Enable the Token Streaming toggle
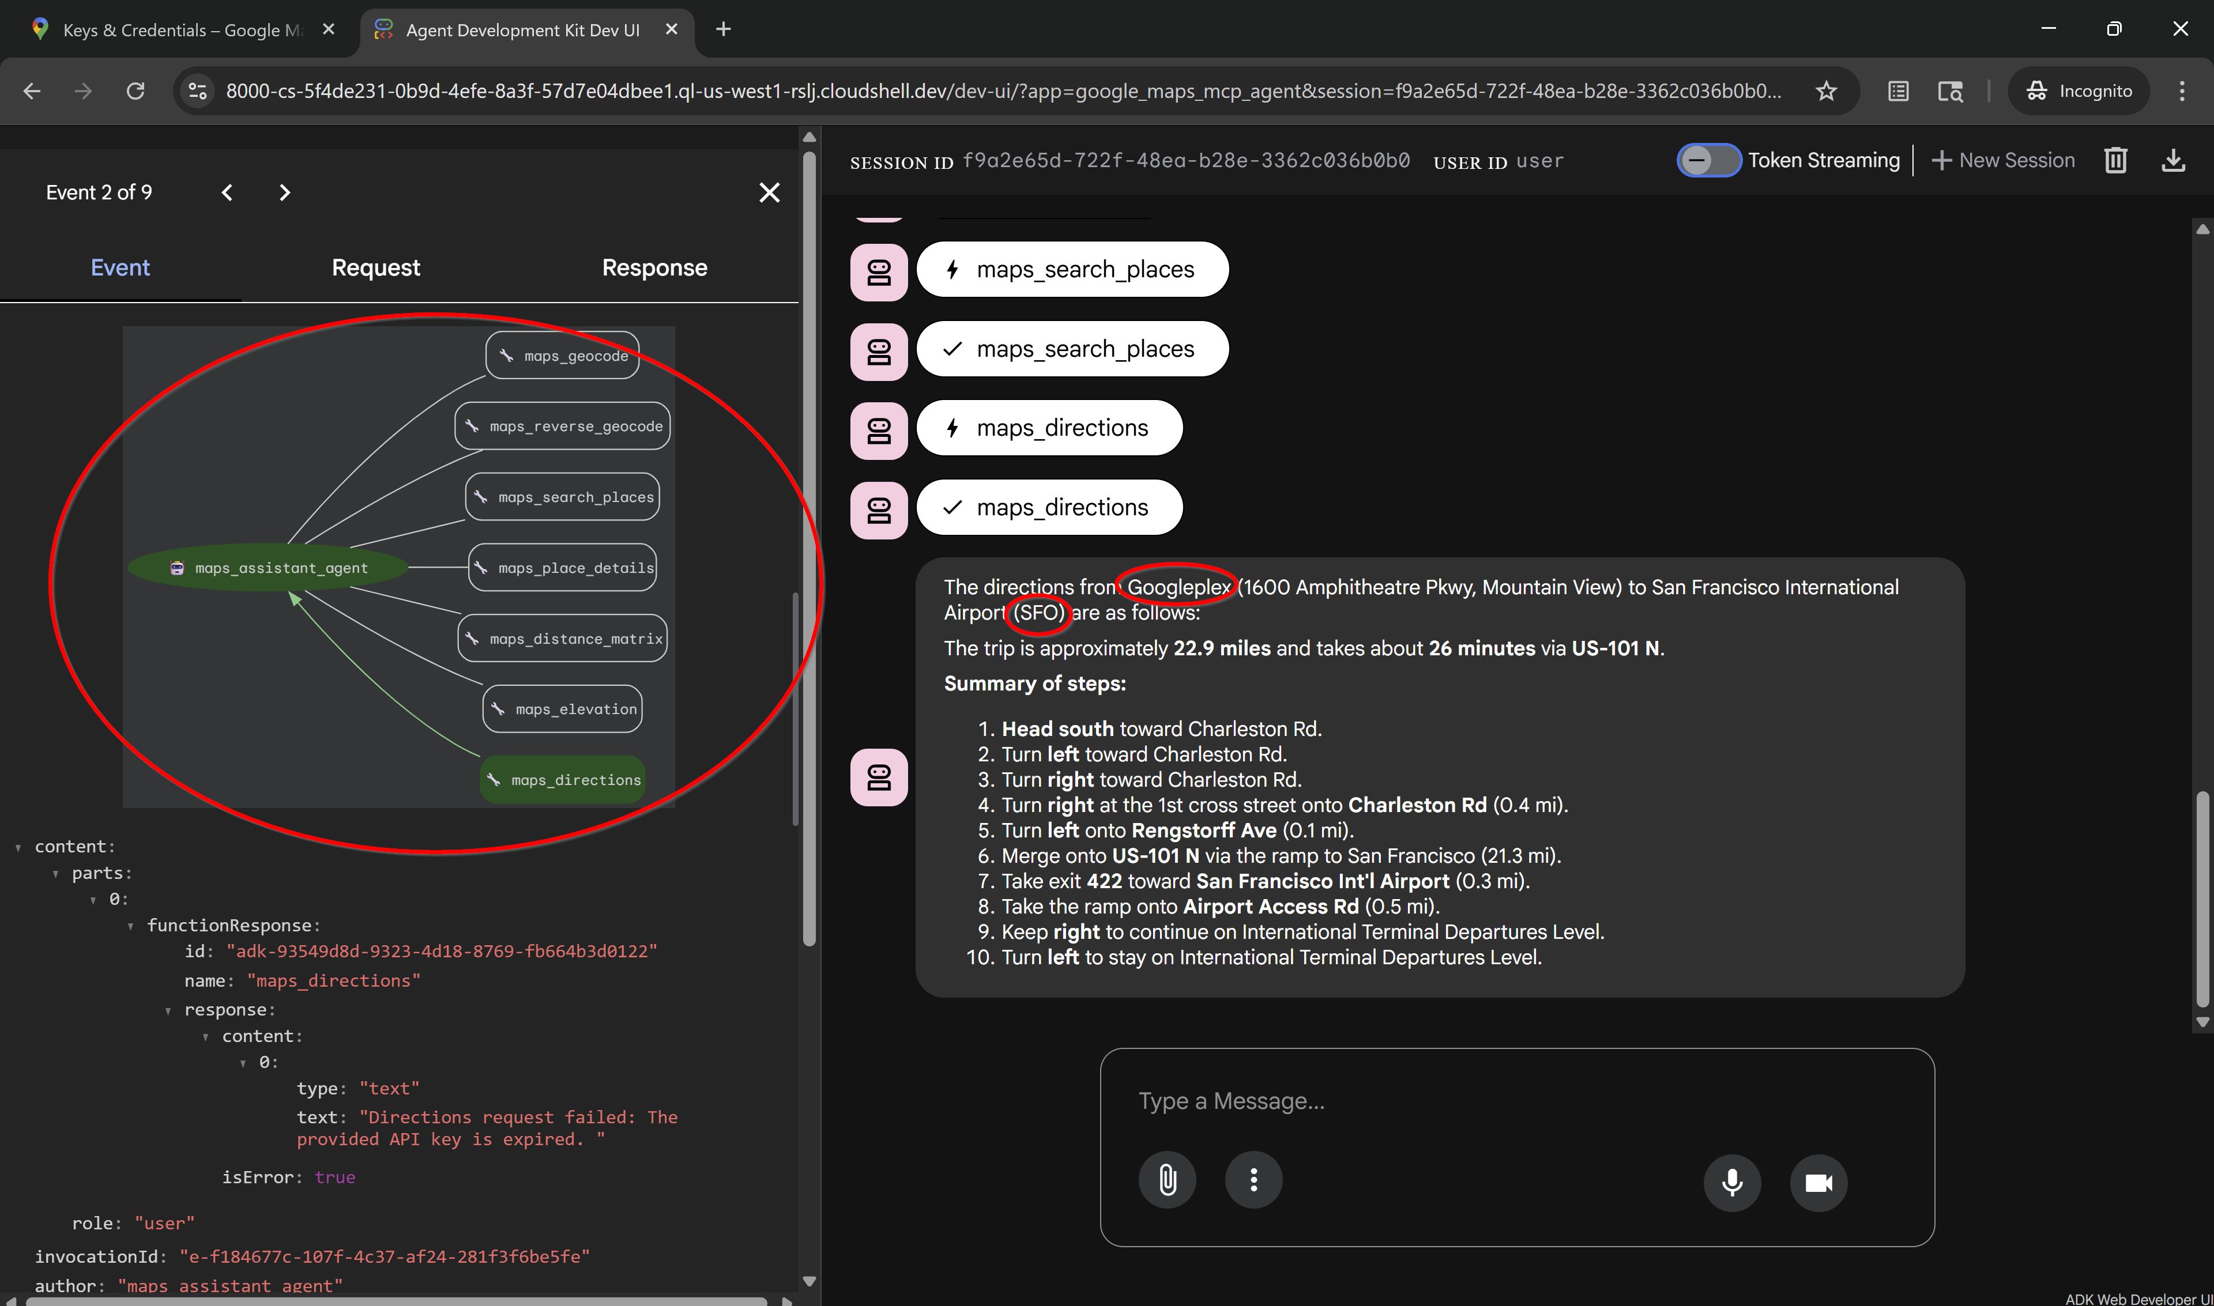The image size is (2214, 1306). point(1709,160)
